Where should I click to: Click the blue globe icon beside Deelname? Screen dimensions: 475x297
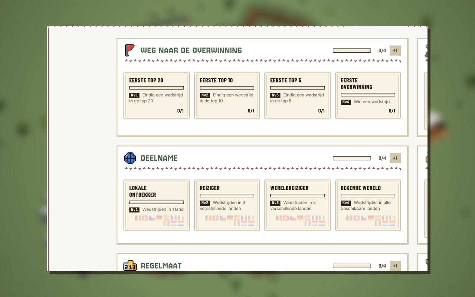[130, 158]
